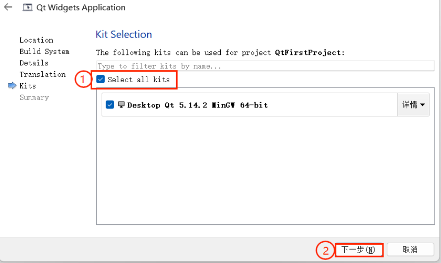Click the 下一步(N) next button

359,250
